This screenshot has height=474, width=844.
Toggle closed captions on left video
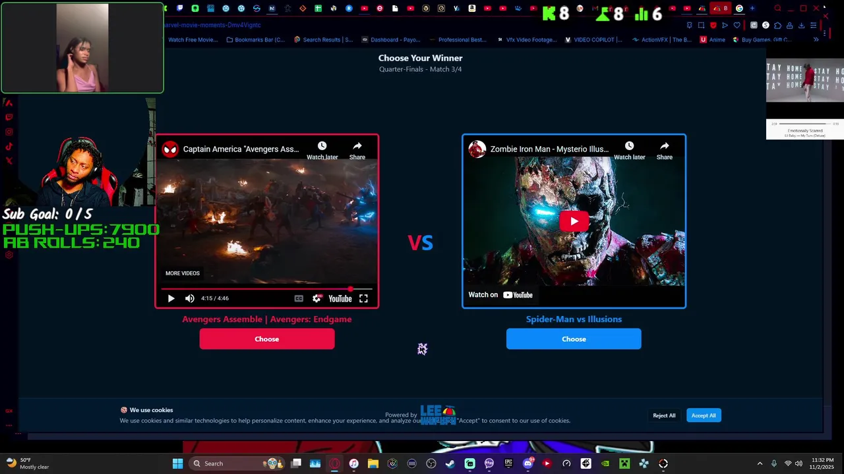pyautogui.click(x=299, y=298)
